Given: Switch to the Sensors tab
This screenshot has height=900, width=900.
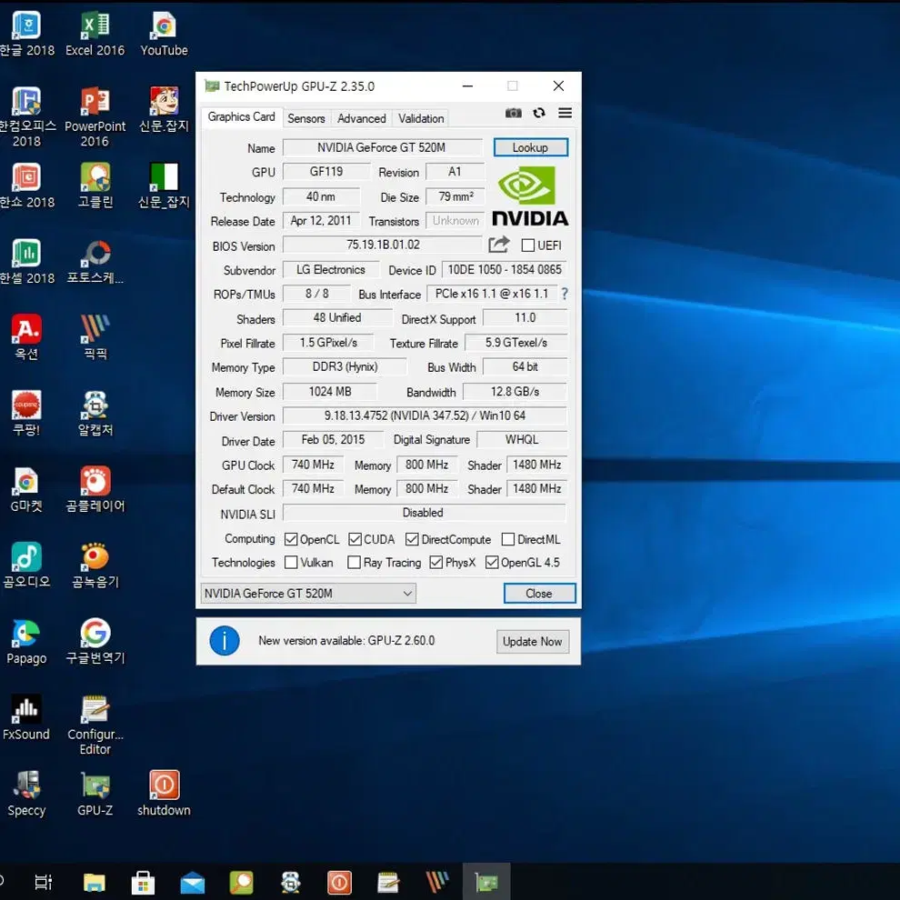Looking at the screenshot, I should point(306,118).
